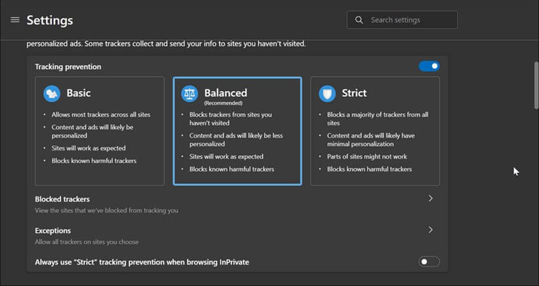Click the magnifier icon in search box
Screen dimensions: 539x286
(359, 20)
